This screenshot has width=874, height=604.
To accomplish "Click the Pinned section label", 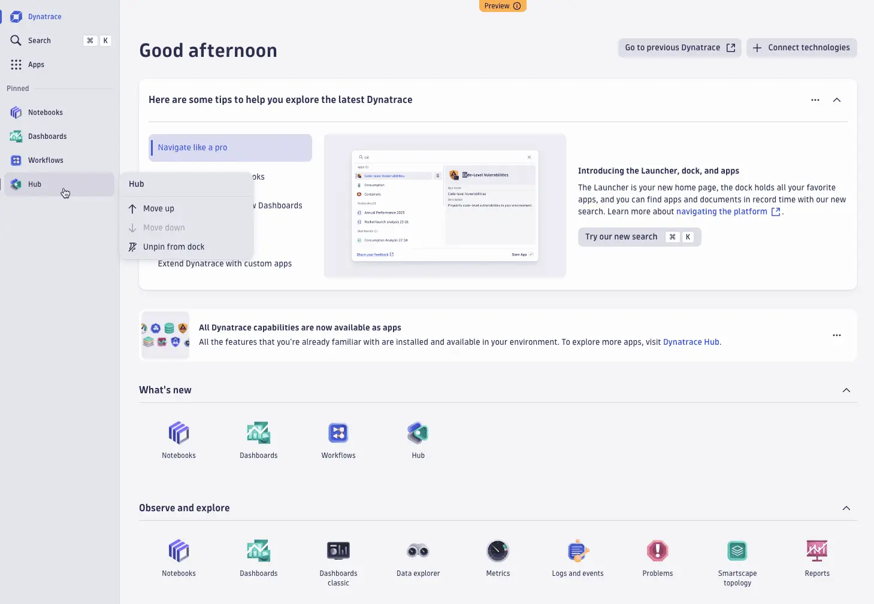I will pos(18,89).
